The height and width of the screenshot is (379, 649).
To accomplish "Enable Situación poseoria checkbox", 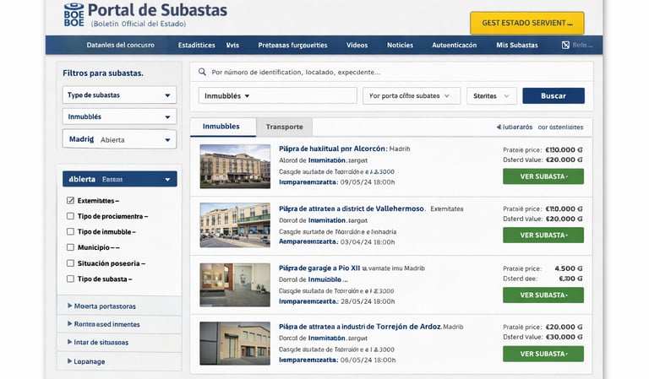I will (70, 263).
